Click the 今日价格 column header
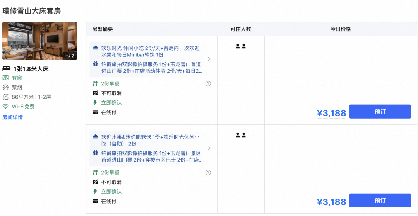Screen dimensions: 418x216 click(341, 29)
